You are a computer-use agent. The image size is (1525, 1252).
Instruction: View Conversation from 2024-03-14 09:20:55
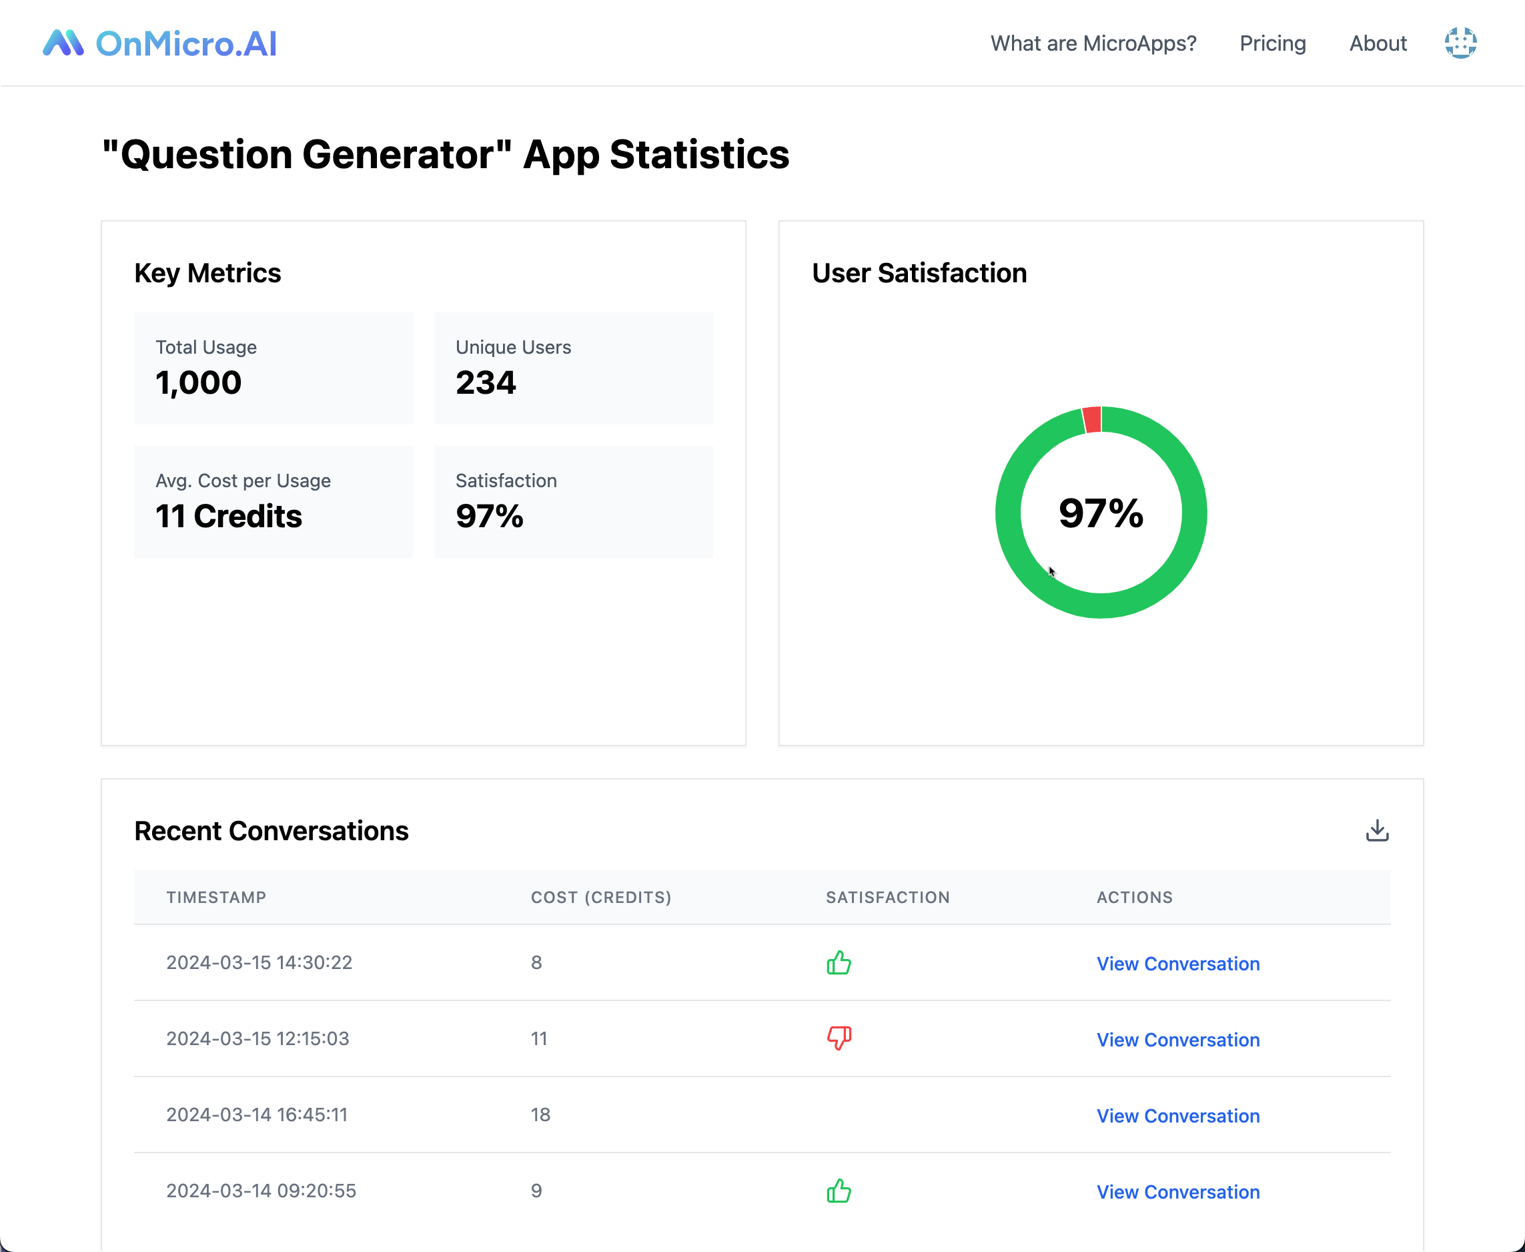coord(1177,1191)
